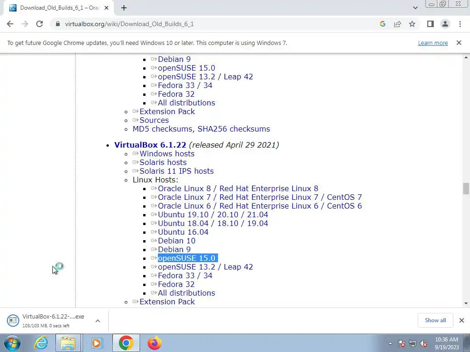Open the side panel

[x=431, y=24]
